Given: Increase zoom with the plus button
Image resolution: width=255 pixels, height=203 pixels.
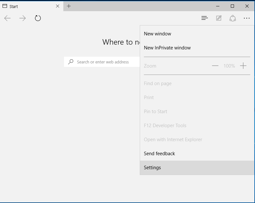Looking at the screenshot, I should [x=243, y=66].
